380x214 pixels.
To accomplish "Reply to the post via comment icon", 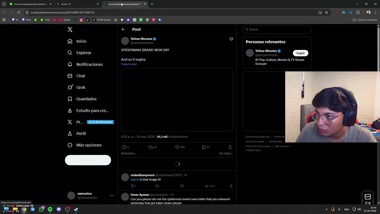I will click(x=124, y=147).
